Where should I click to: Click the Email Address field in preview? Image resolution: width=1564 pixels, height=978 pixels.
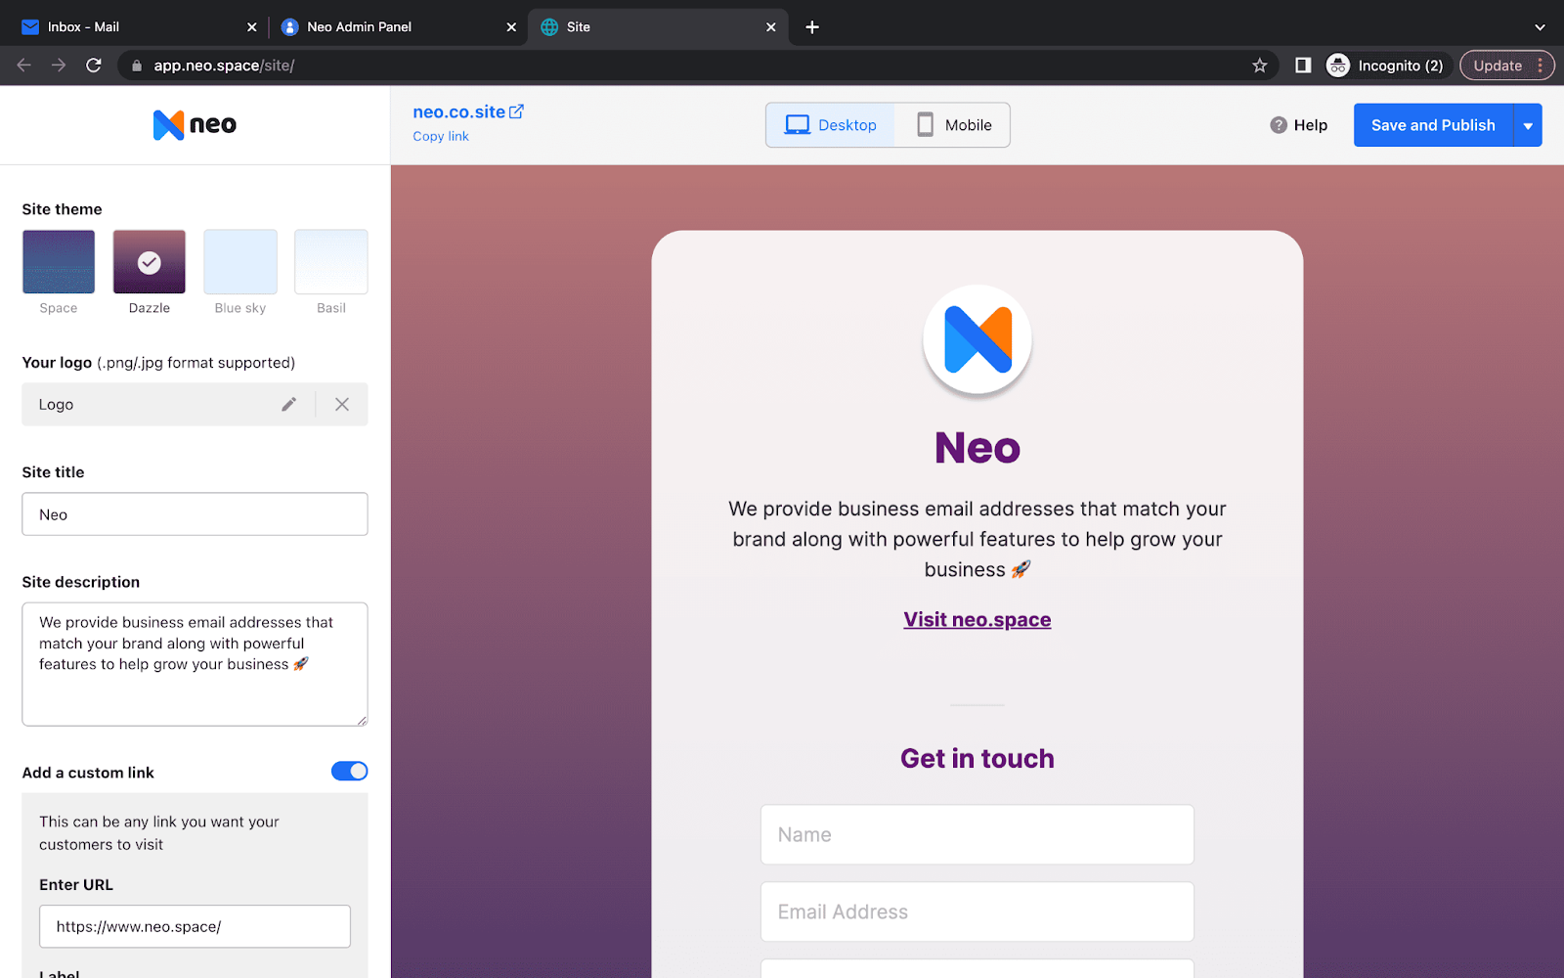coord(977,911)
